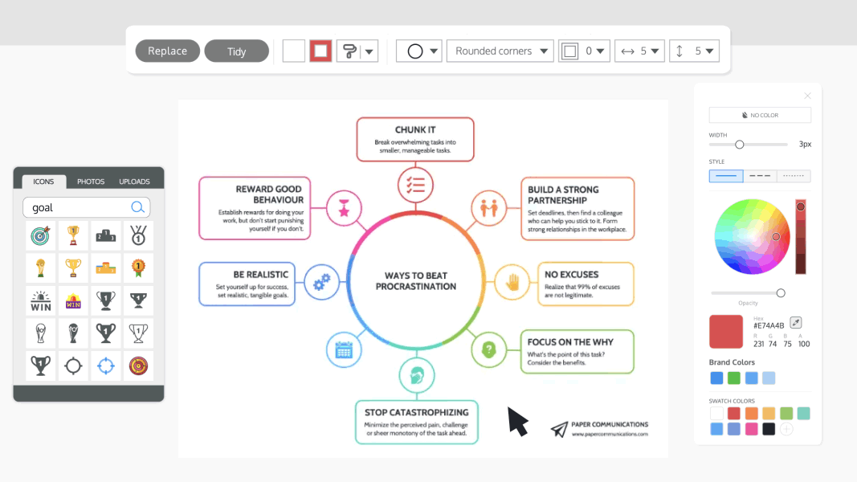Viewport: 857px width, 482px height.
Task: Click the Replace button
Action: (x=167, y=50)
